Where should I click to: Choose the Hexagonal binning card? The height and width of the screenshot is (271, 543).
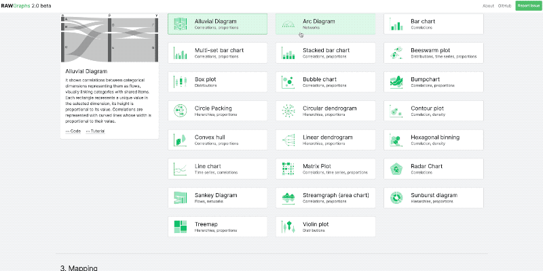pos(434,140)
